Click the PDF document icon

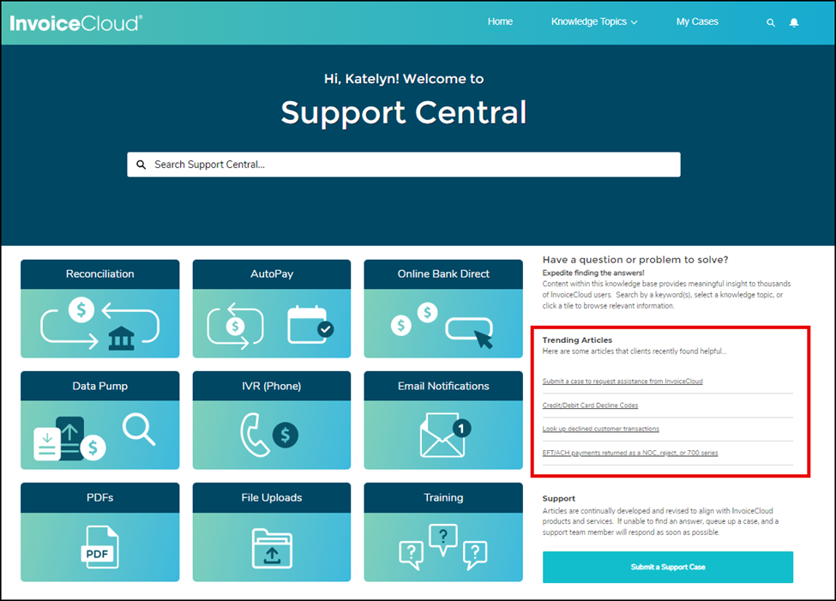click(99, 547)
